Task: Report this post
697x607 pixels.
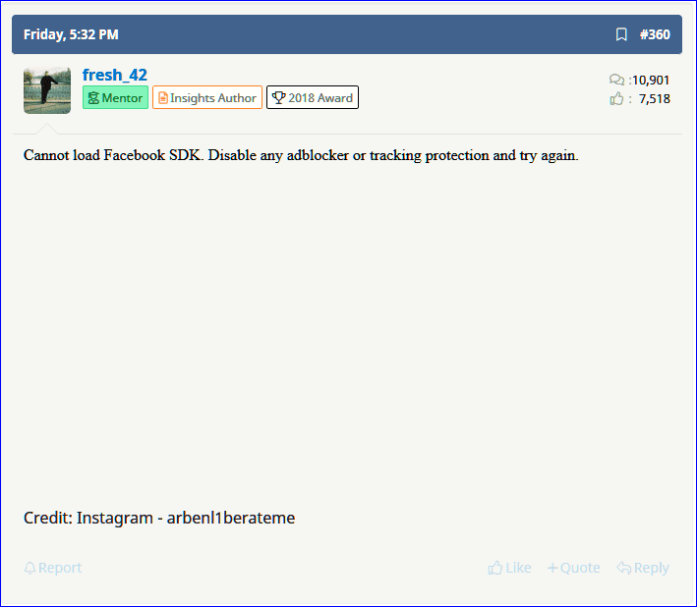Action: pyautogui.click(x=53, y=568)
